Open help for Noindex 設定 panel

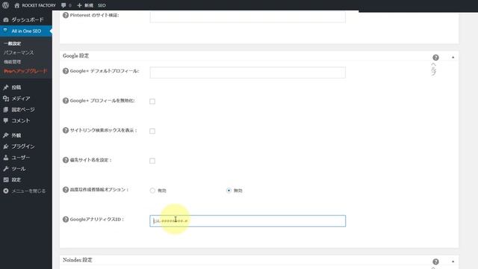click(x=435, y=262)
